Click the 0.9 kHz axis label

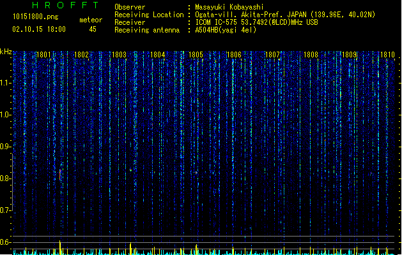[x=5, y=147]
